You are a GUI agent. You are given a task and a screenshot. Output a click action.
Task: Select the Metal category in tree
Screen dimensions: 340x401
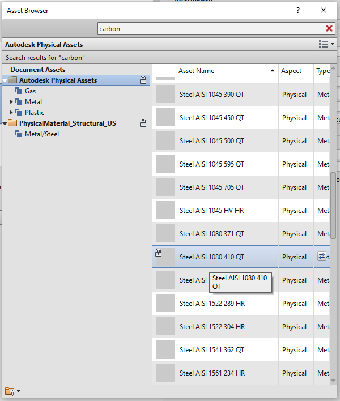point(33,102)
